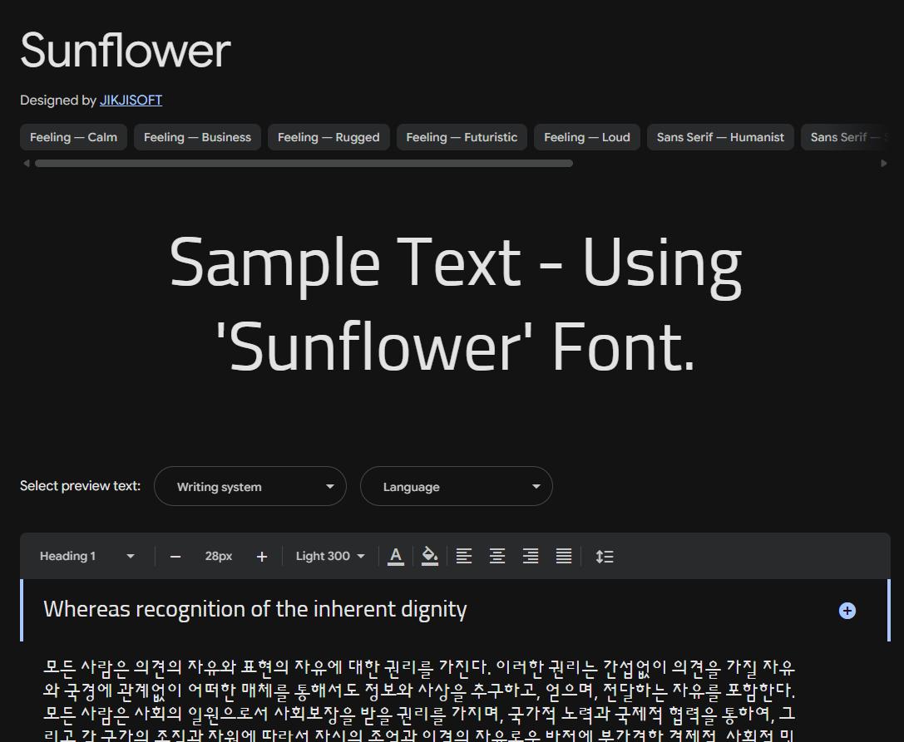Select the Feeling — Rugged tag
This screenshot has width=904, height=742.
click(x=329, y=137)
